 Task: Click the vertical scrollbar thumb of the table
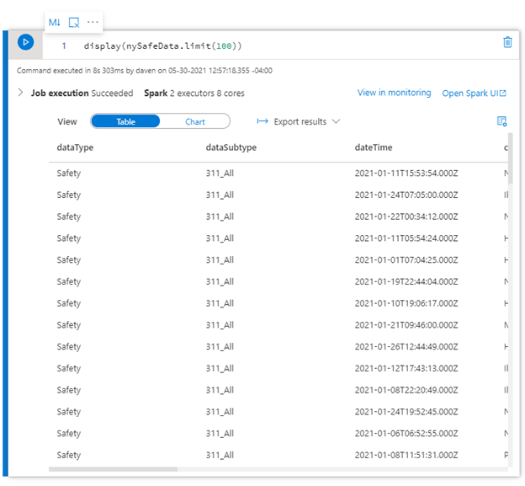click(x=510, y=158)
